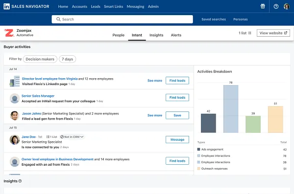Click the Ads engagement legend label
Screen dimensions: 294x194
(212, 150)
